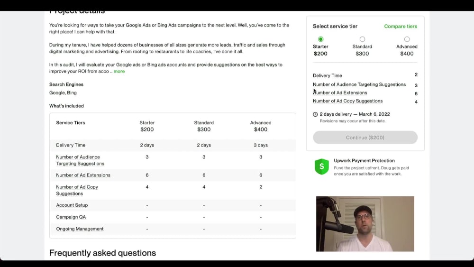Click the Delivery Time row in the table
Image resolution: width=474 pixels, height=267 pixels.
(173, 145)
